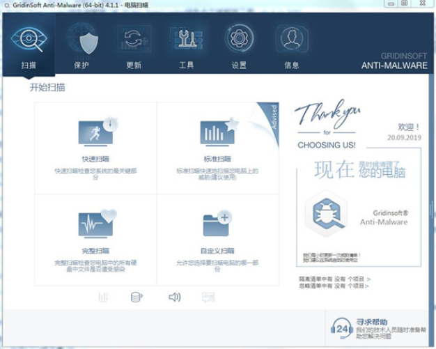The width and height of the screenshot is (436, 349).
Task: Select the 保护 tab label
Action: [81, 65]
